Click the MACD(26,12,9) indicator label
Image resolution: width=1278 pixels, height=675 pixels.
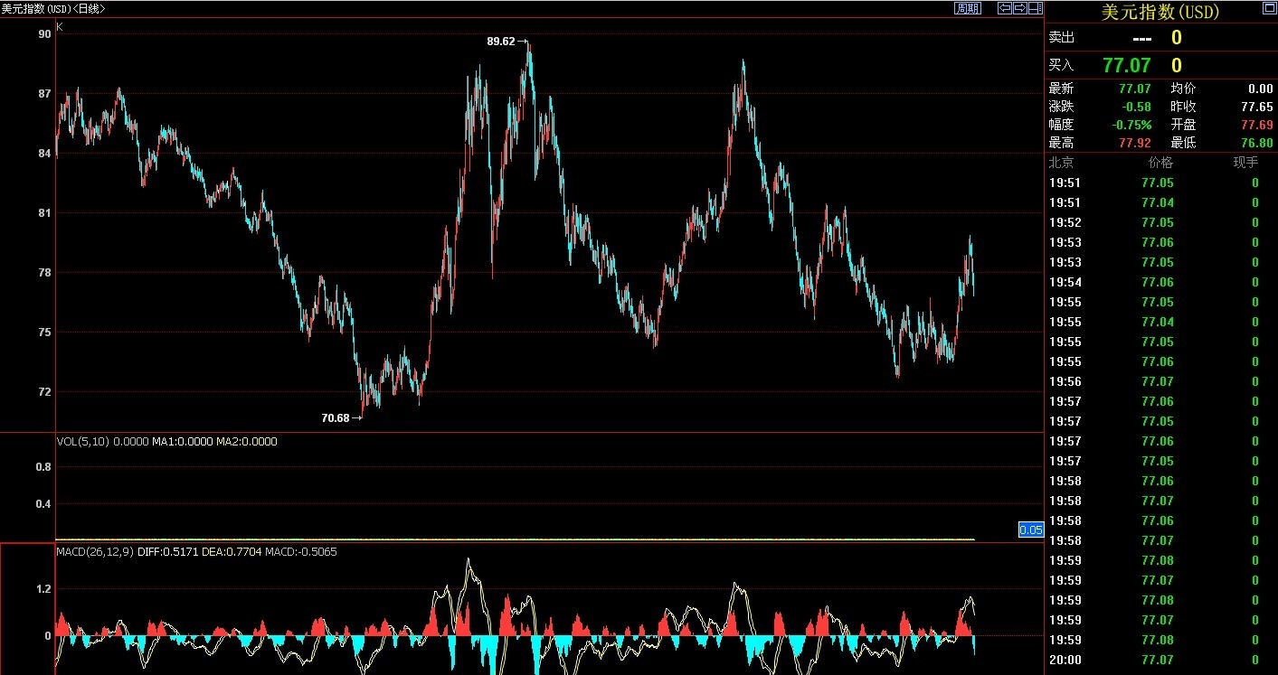95,551
